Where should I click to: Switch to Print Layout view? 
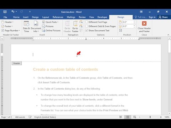pyautogui.click(x=128, y=117)
